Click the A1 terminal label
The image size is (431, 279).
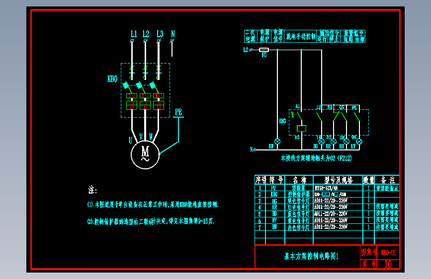click(x=297, y=107)
